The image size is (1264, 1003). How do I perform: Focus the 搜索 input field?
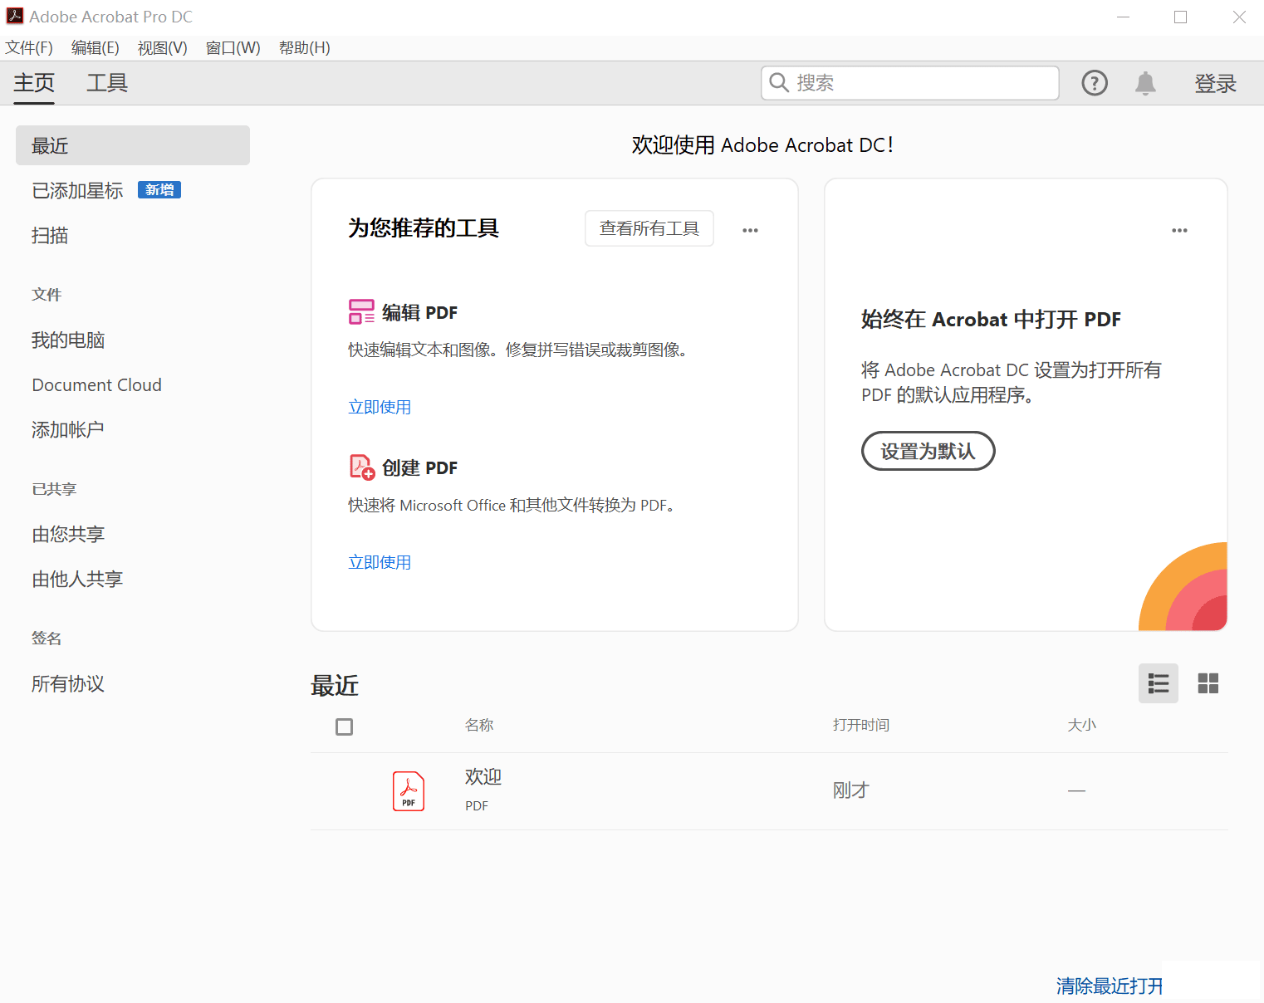tap(910, 83)
